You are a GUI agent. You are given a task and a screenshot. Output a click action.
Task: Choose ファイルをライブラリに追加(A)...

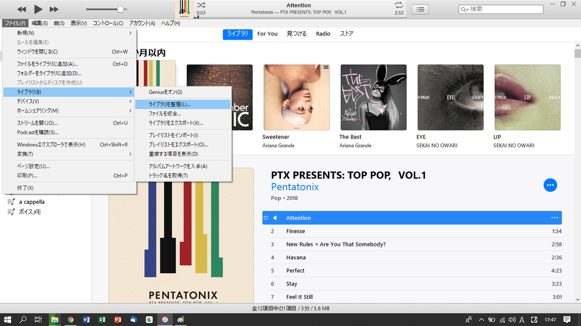pyautogui.click(x=70, y=64)
